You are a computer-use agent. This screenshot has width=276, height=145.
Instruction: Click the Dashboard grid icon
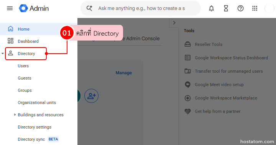11,41
